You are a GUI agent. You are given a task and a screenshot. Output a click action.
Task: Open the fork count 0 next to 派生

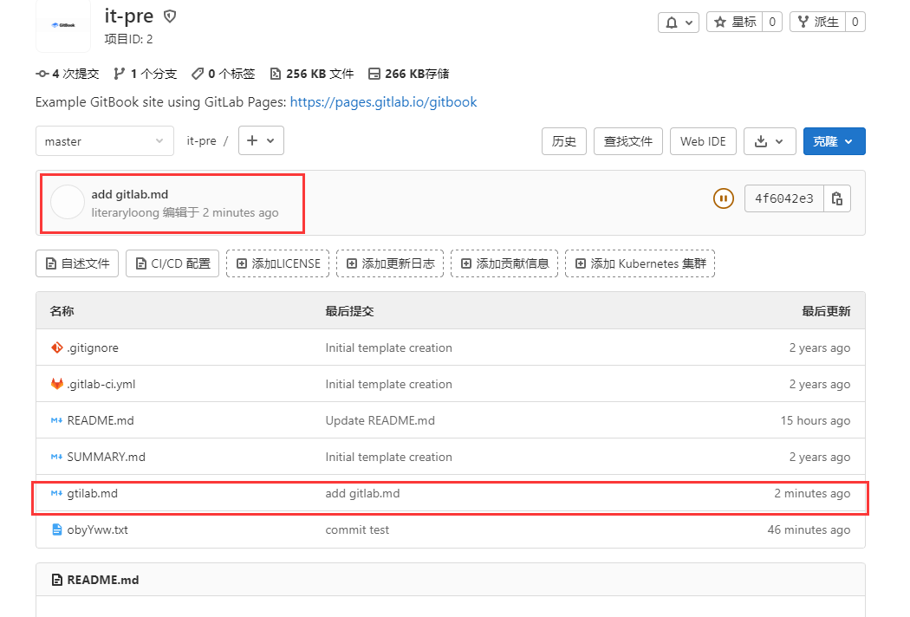pyautogui.click(x=855, y=22)
